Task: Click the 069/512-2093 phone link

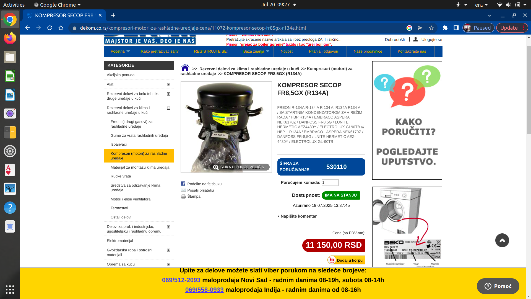Action: pos(181,280)
